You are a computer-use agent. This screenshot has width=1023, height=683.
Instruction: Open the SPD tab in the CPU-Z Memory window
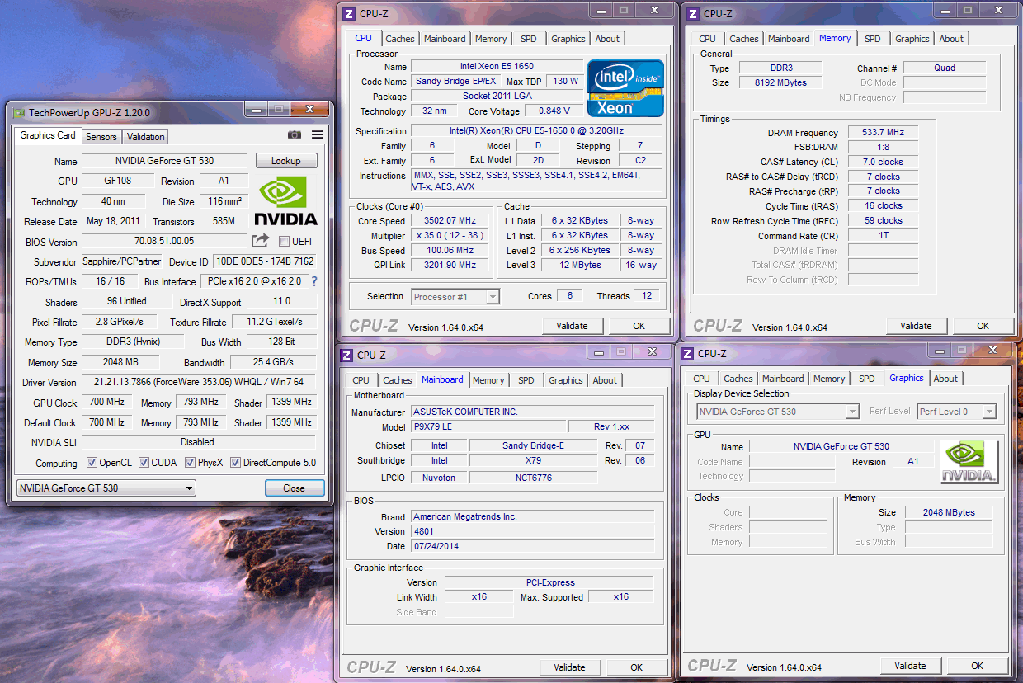(x=873, y=39)
